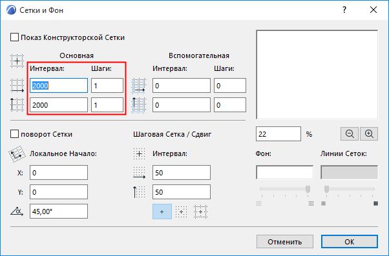Click the zoom out magnifier button

point(350,134)
